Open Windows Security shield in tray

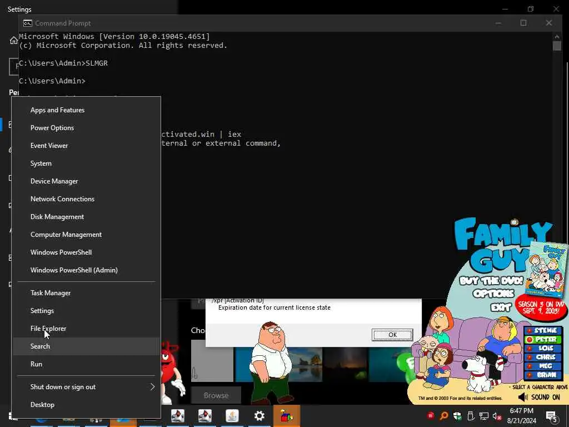(x=457, y=416)
